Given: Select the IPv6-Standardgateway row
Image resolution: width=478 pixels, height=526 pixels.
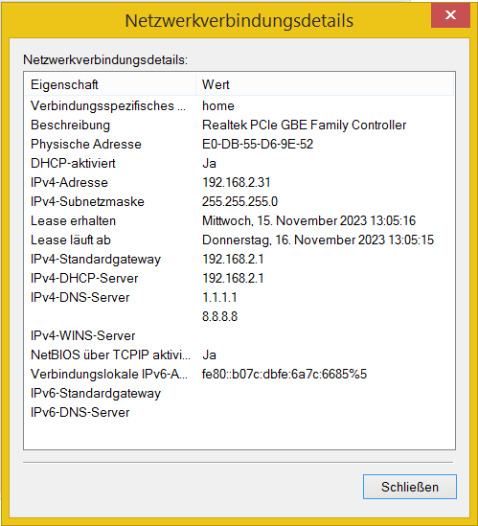Looking at the screenshot, I should tap(239, 393).
